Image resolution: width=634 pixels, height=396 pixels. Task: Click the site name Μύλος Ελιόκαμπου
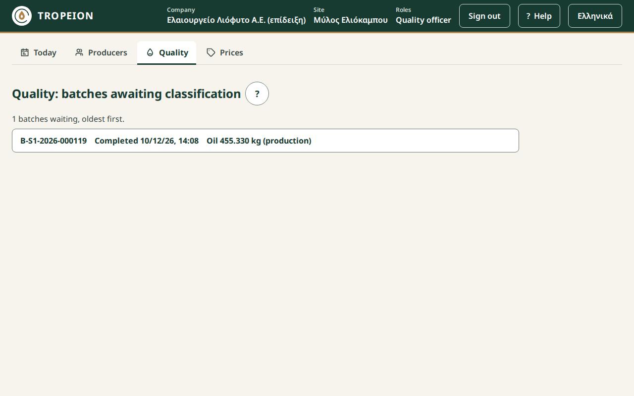pyautogui.click(x=351, y=20)
